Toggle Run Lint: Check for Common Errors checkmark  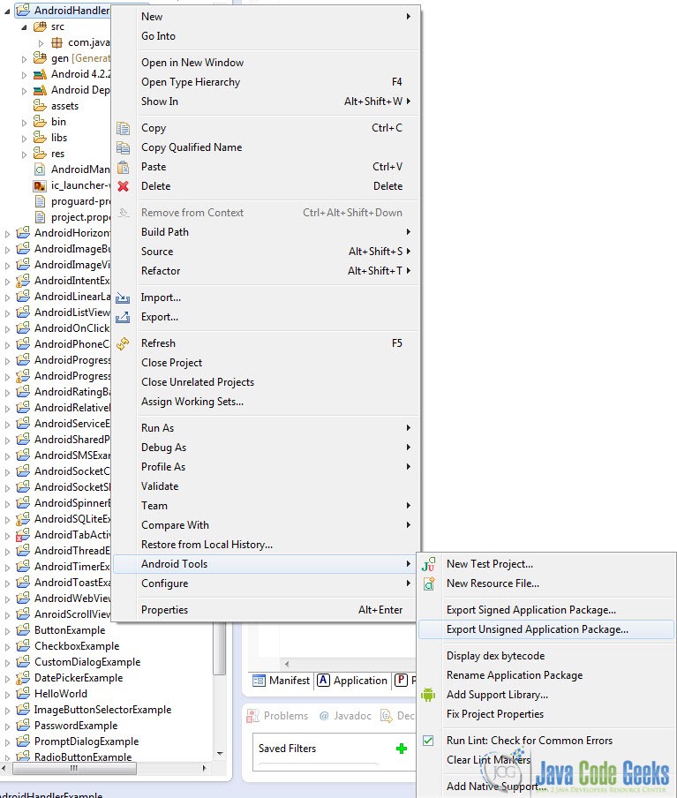tap(428, 741)
